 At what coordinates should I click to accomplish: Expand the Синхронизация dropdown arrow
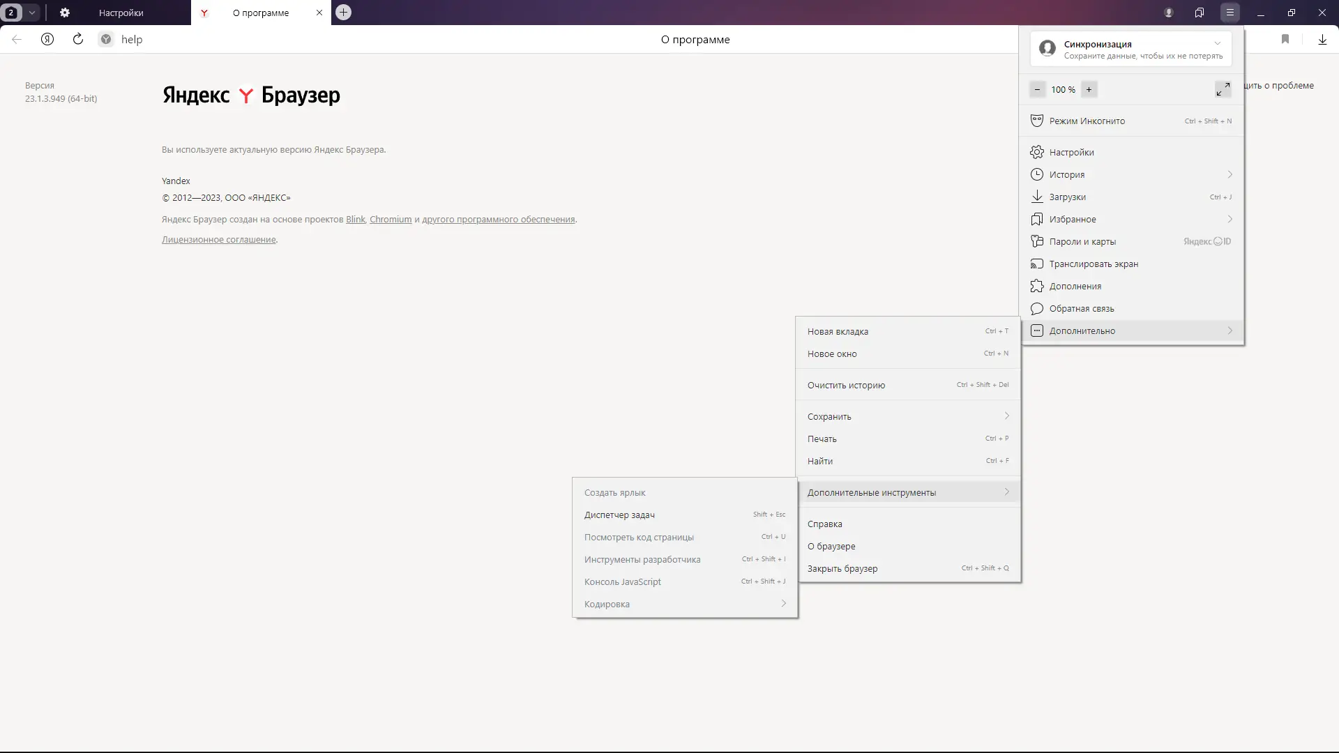tap(1218, 43)
